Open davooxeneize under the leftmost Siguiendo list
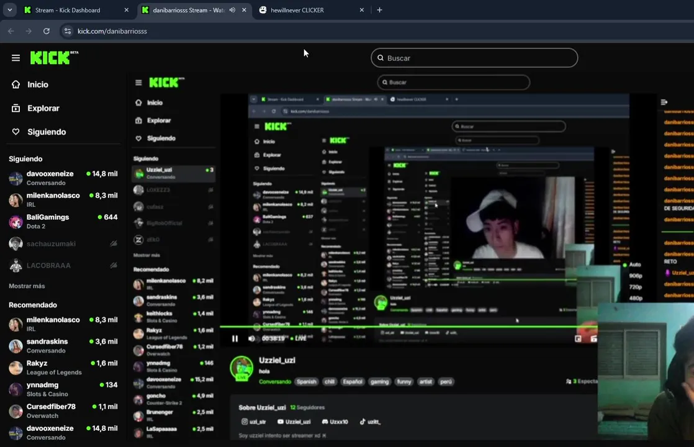Viewport: 694px width, 447px height. click(63, 178)
